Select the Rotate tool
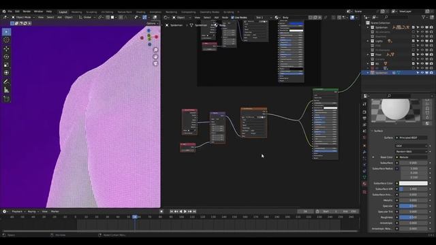436x245 pixels. (6, 56)
